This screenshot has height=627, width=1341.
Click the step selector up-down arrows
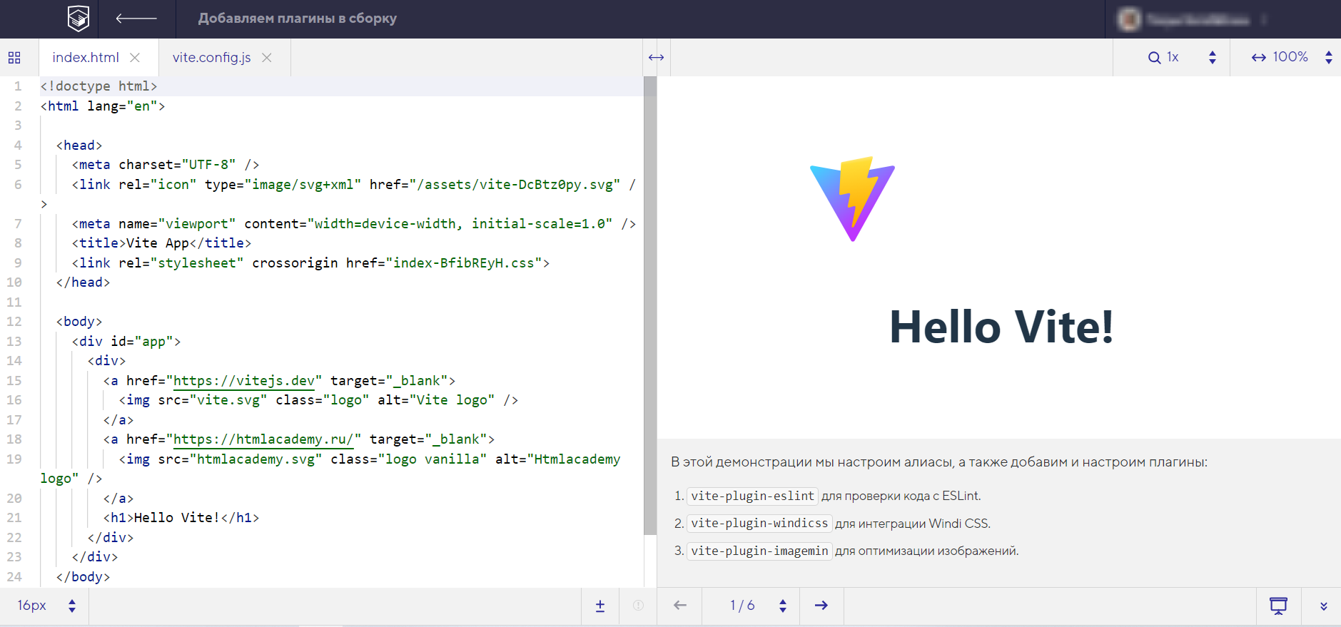pos(783,606)
